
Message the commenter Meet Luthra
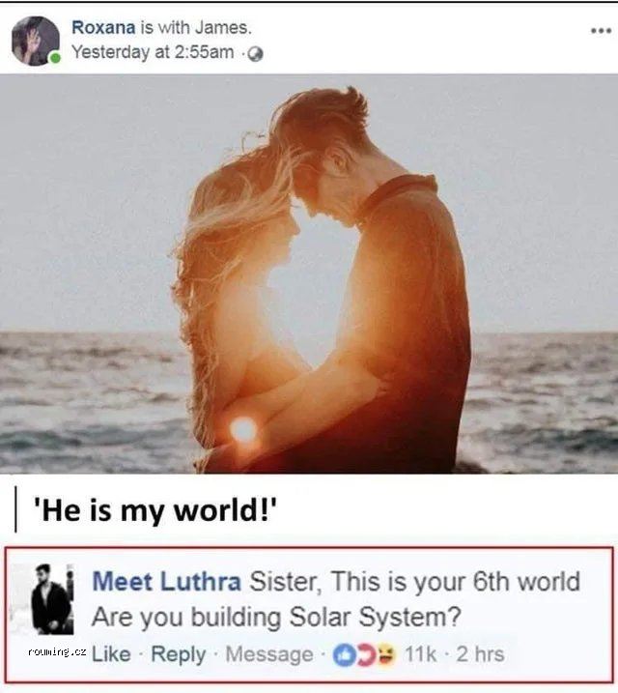click(x=267, y=653)
